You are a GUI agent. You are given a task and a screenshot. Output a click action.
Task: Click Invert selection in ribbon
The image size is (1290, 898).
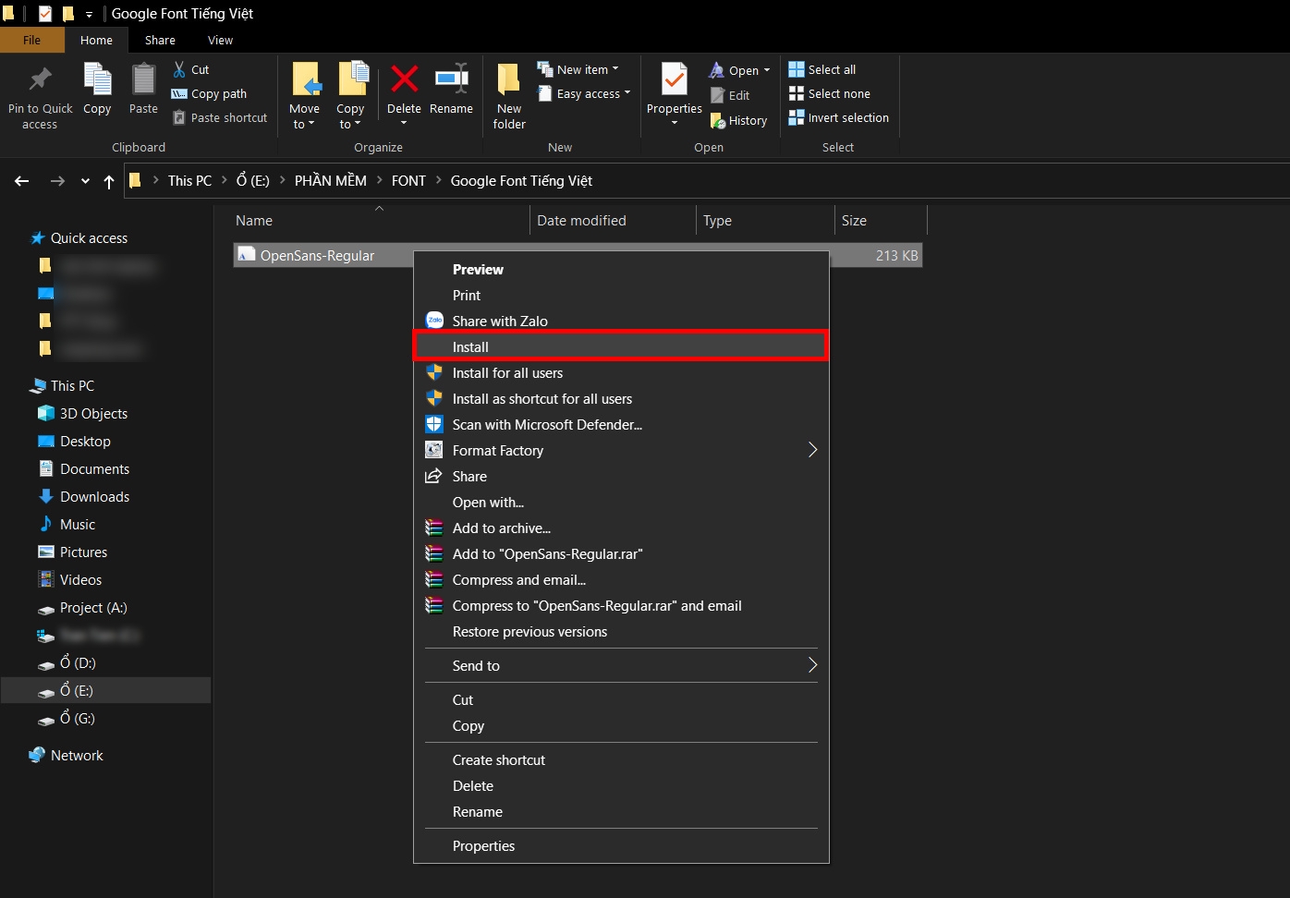[x=839, y=117]
